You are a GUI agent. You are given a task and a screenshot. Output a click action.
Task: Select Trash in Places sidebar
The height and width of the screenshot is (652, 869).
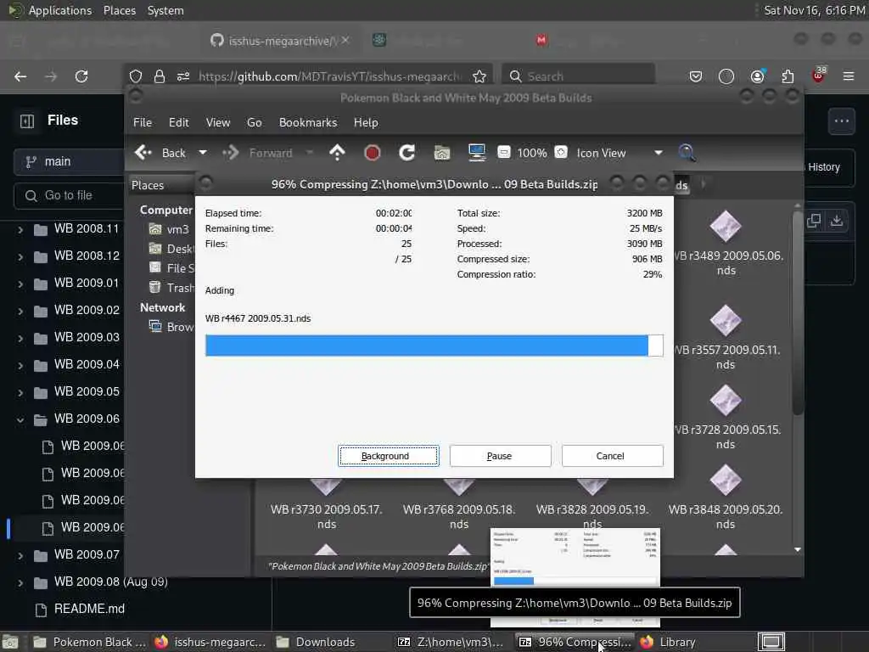171,287
